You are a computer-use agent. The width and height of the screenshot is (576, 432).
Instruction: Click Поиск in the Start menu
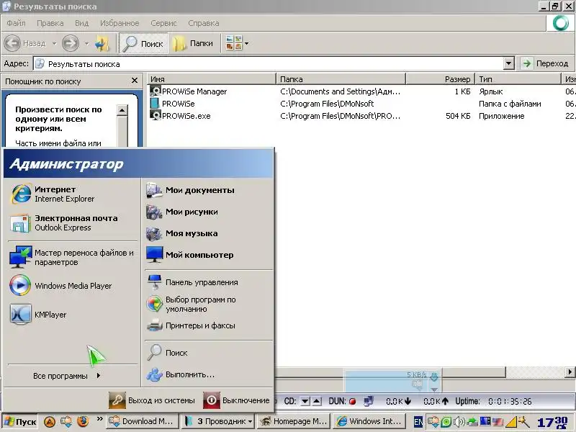(209, 353)
